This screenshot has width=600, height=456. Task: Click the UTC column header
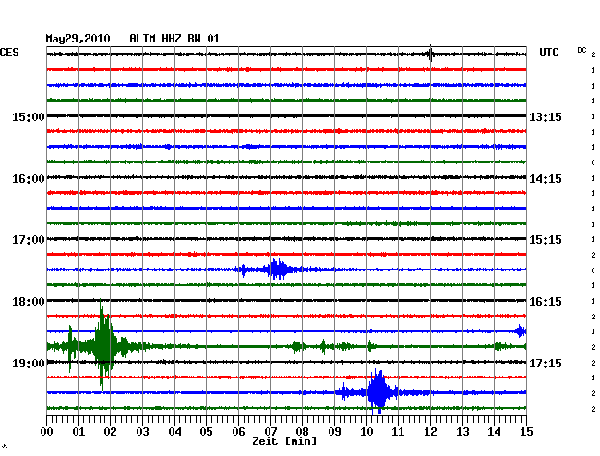click(548, 53)
